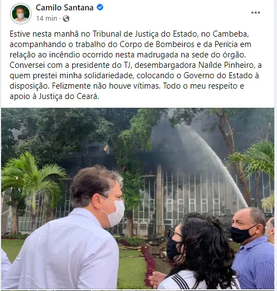Open the fire scene photo attachment
The width and height of the screenshot is (277, 291).
pos(138,199)
